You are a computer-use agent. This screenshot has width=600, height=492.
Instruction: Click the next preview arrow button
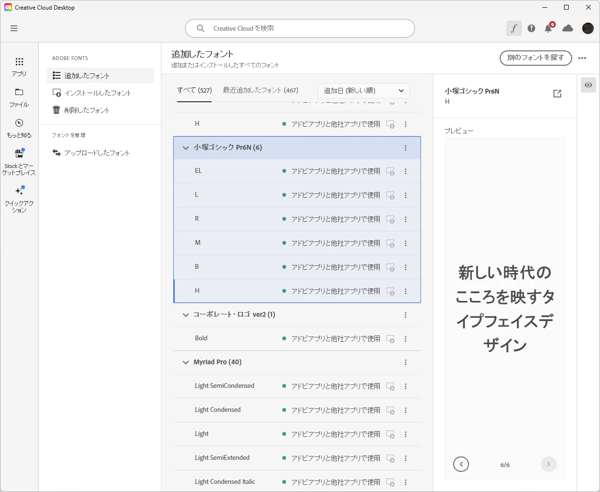[x=549, y=464]
